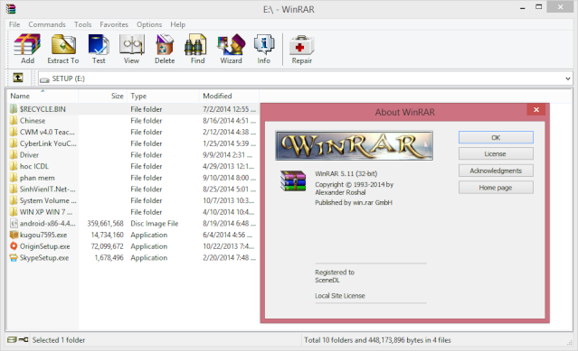Click the Driver folder icon
Viewport: 578px width, 351px height.
click(14, 154)
